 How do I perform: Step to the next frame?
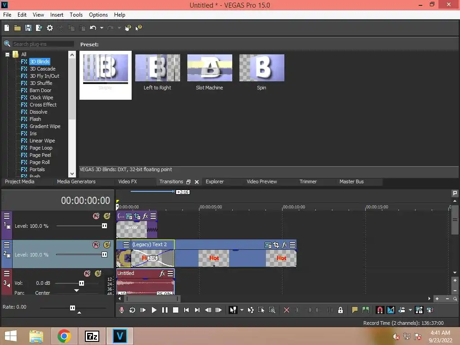coord(219,310)
